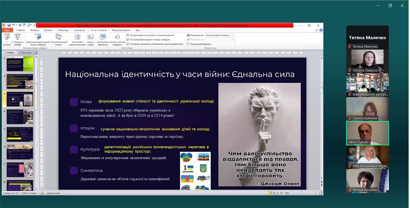
Task: Expand 'Запись показа слайдов' dropdown
Action: [118, 40]
